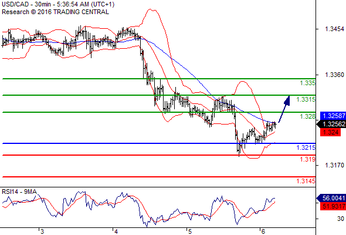
Task: Select the 1.3315 green resistance label
Action: pyautogui.click(x=306, y=99)
